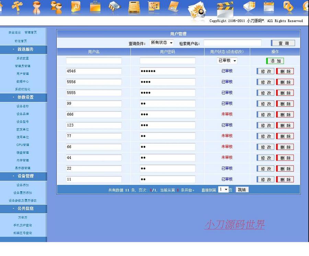Click the 3D cube icon near the top right
The width and height of the screenshot is (309, 256).
pos(248,6)
